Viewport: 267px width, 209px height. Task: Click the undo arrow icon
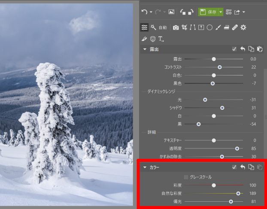coord(144,12)
